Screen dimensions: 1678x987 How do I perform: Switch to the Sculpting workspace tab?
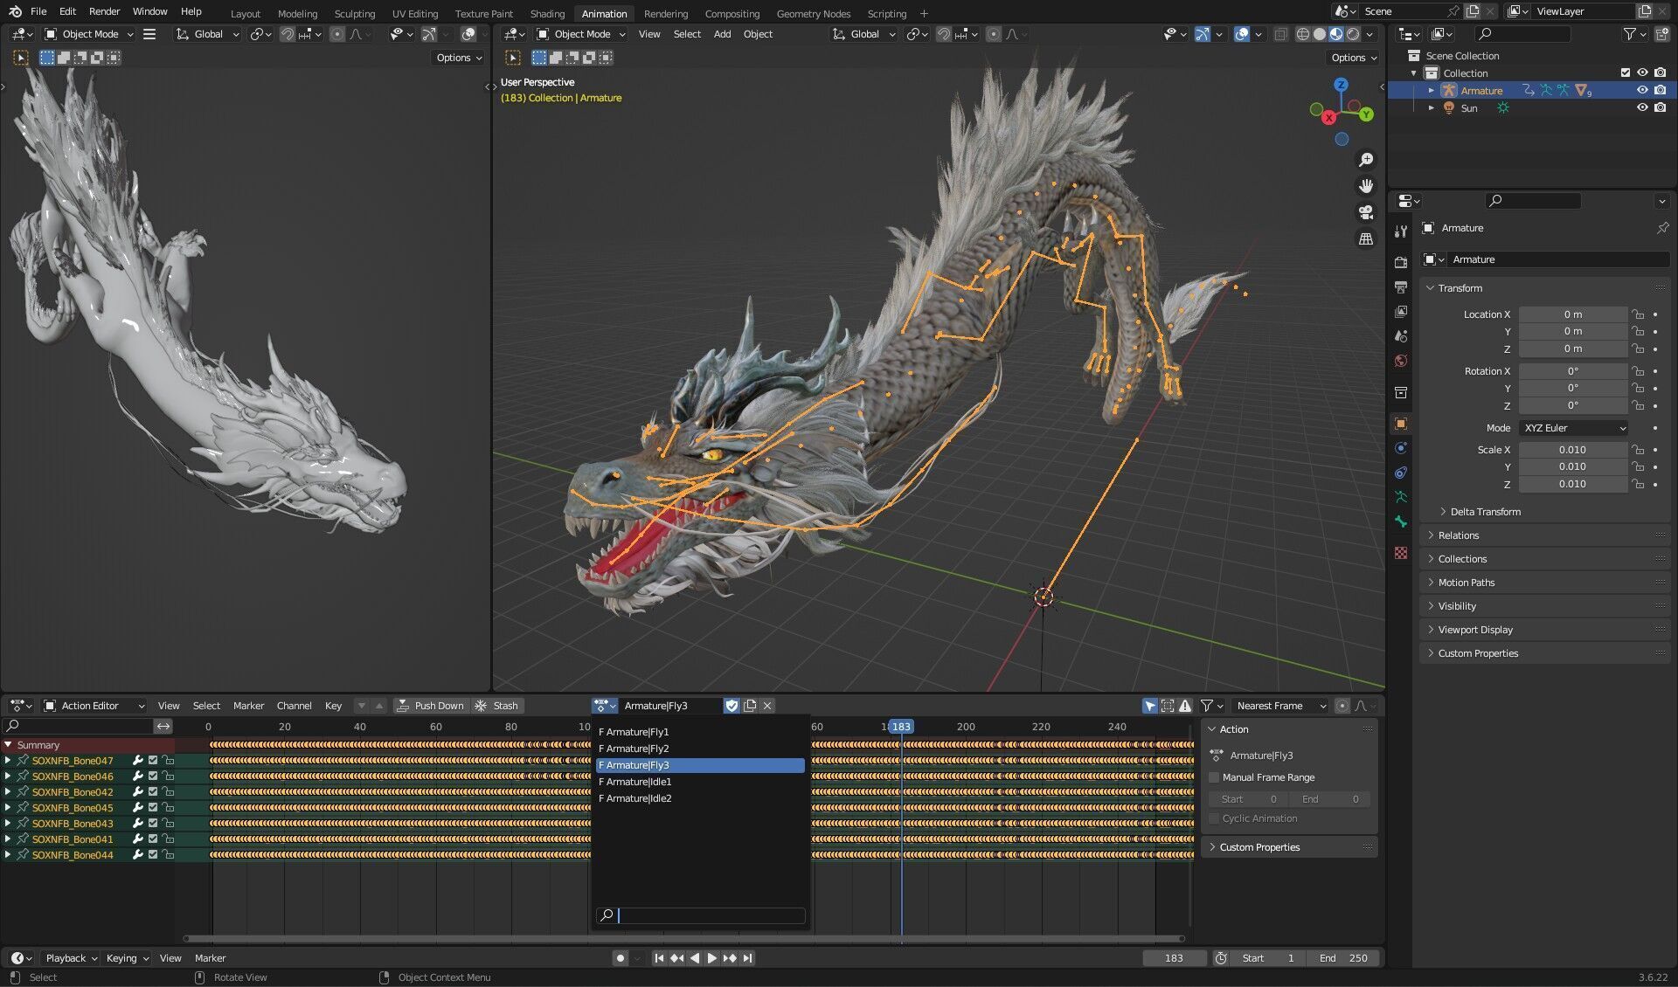354,13
